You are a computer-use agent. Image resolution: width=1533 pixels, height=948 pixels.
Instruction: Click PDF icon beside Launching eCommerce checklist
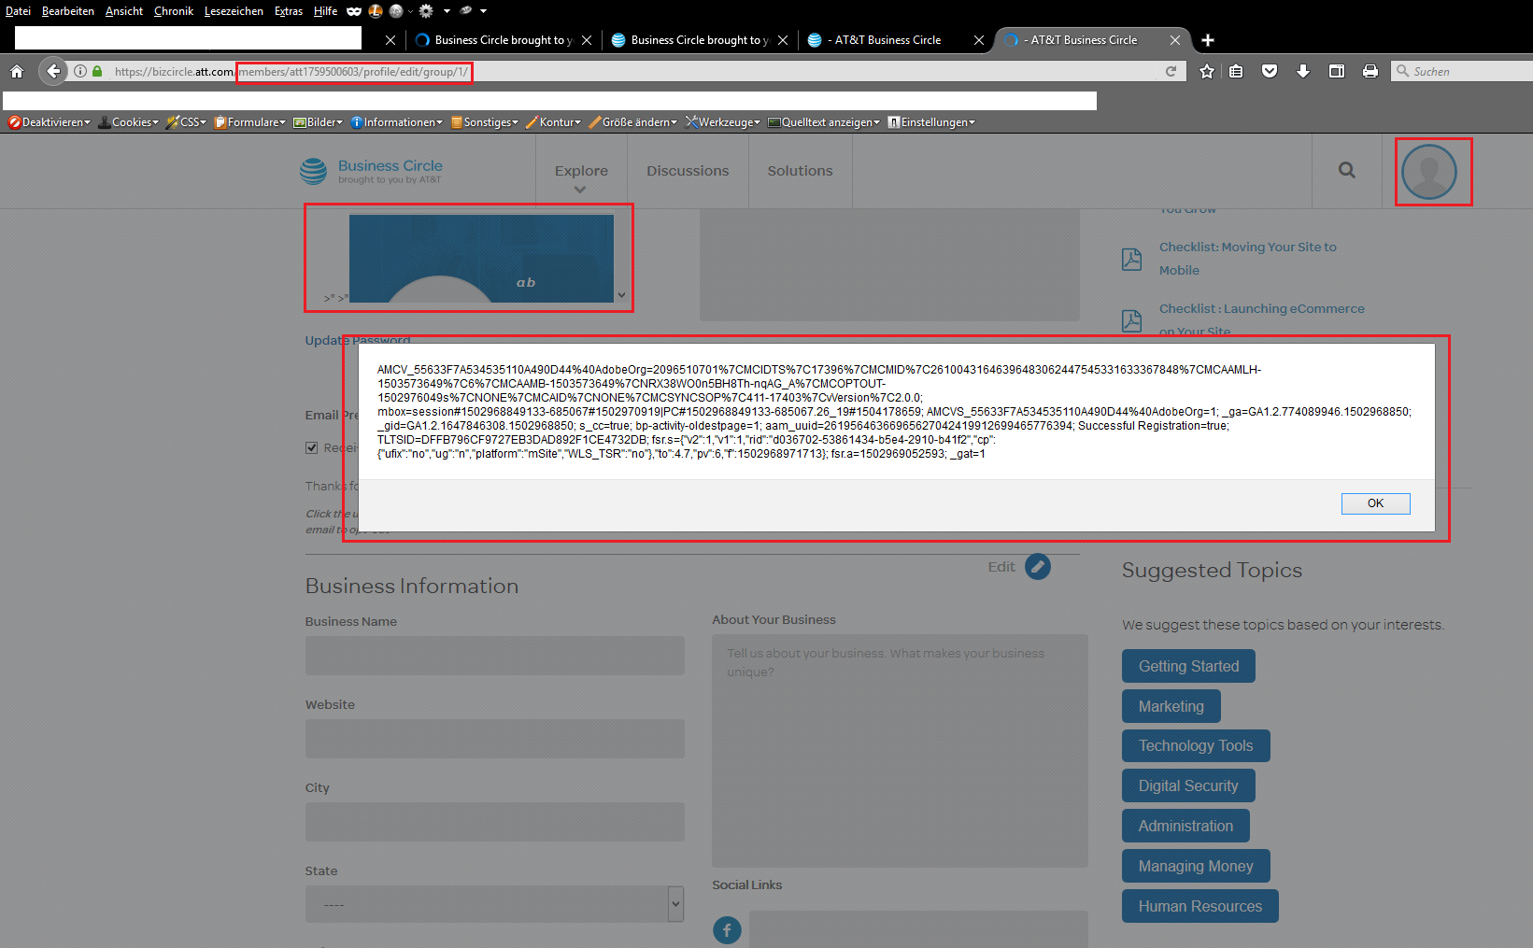1131,320
